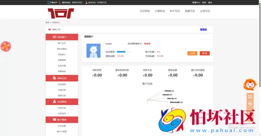Open 我要提现 in the sidebar
Screen dimensions: 261x136
[62, 60]
